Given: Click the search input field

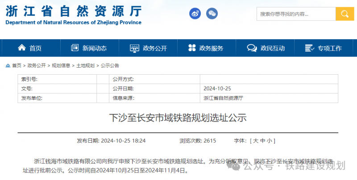Looking at the screenshot, I should 295,14.
